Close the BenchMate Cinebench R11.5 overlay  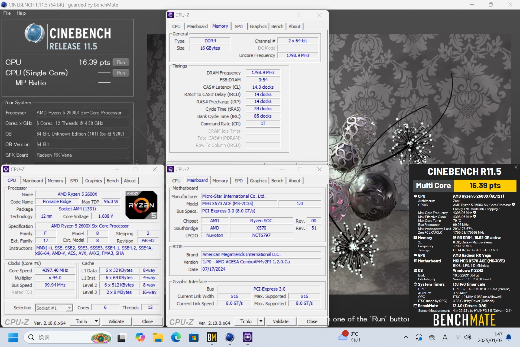pyautogui.click(x=516, y=167)
